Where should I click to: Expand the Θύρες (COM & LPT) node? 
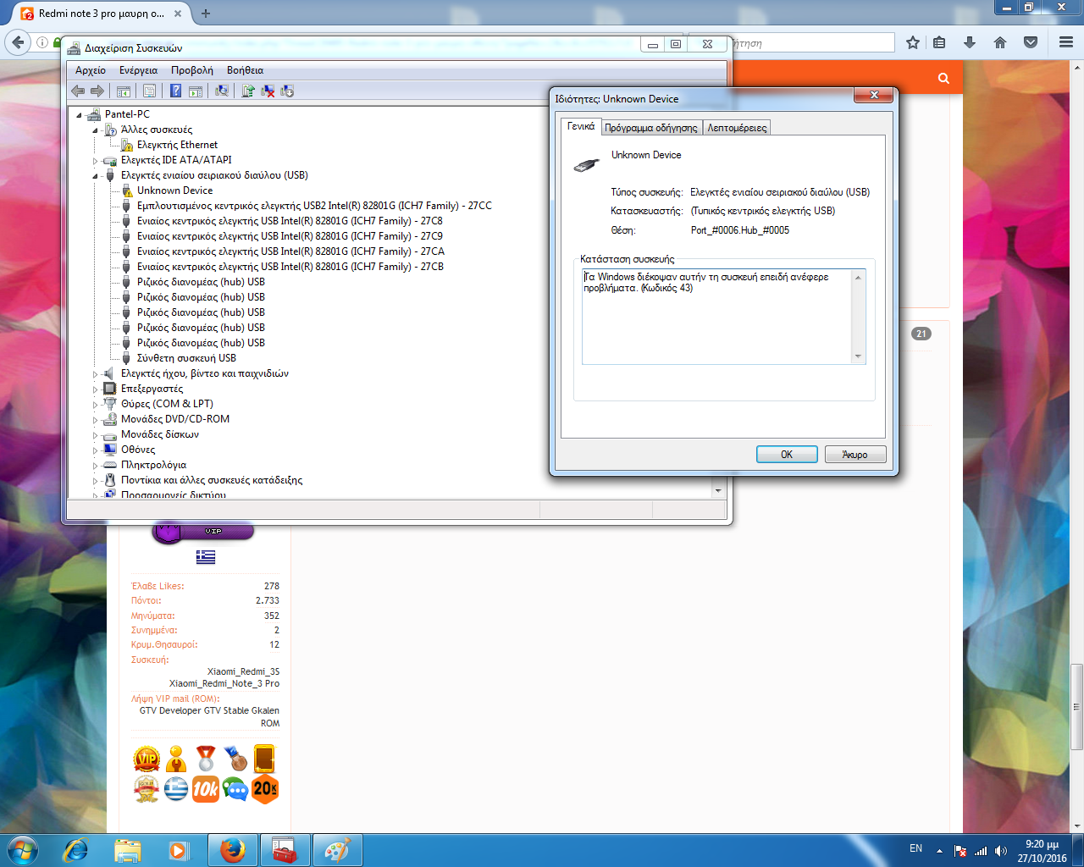click(x=95, y=405)
